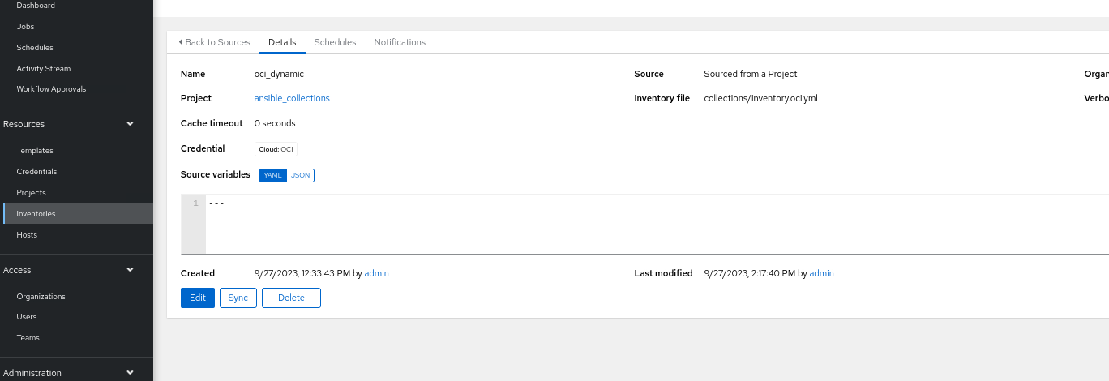The width and height of the screenshot is (1109, 381).
Task: Open Activity Stream in sidebar
Action: coord(44,69)
